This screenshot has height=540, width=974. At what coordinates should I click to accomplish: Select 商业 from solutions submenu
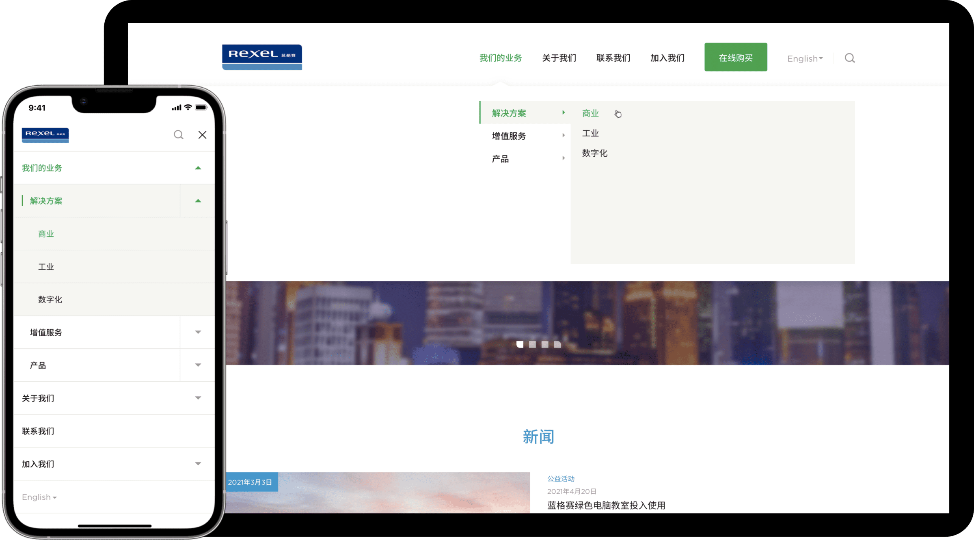coord(590,113)
